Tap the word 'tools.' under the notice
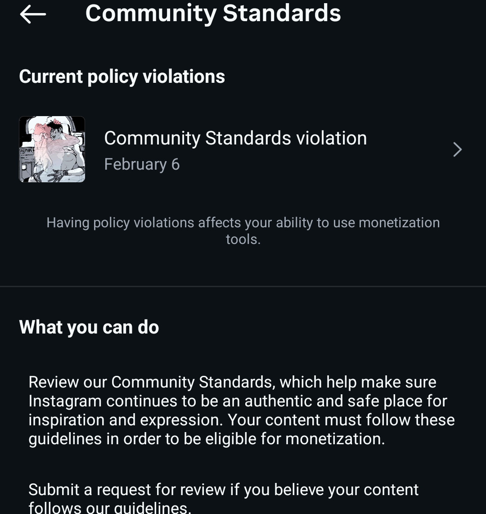Viewport: 486px width, 514px height. 243,239
